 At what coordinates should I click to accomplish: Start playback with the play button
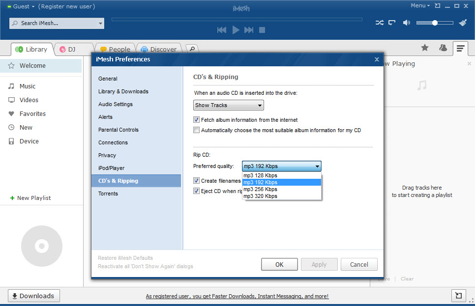pyautogui.click(x=236, y=30)
